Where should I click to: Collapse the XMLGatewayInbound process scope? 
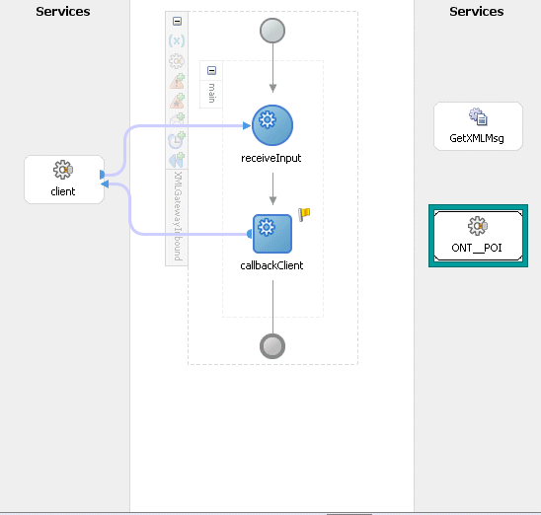tap(177, 21)
